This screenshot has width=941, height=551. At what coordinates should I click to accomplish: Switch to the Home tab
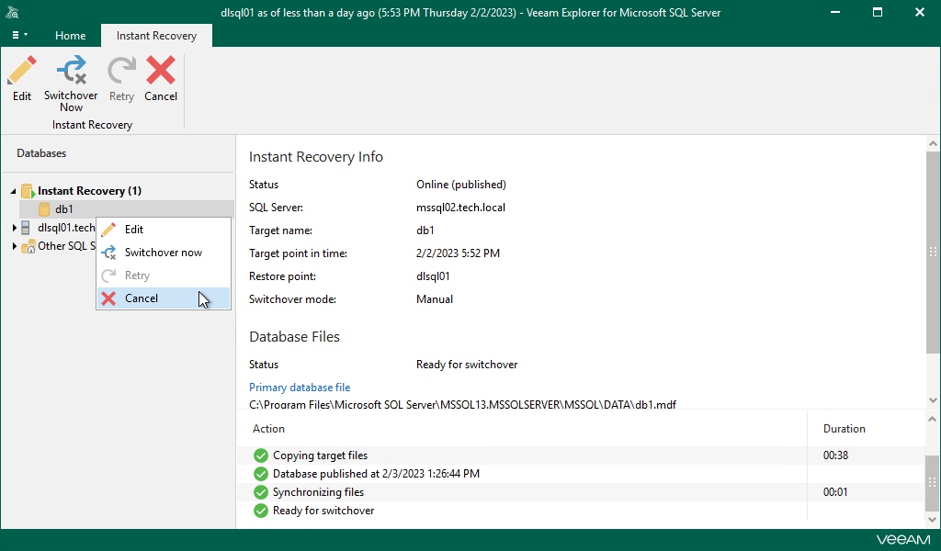point(70,36)
